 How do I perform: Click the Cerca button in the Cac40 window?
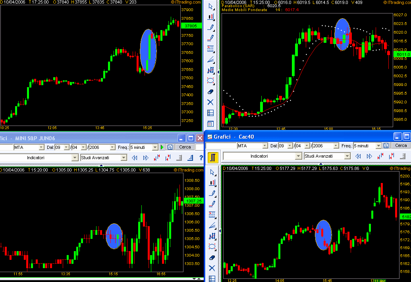pyautogui.click(x=401, y=146)
